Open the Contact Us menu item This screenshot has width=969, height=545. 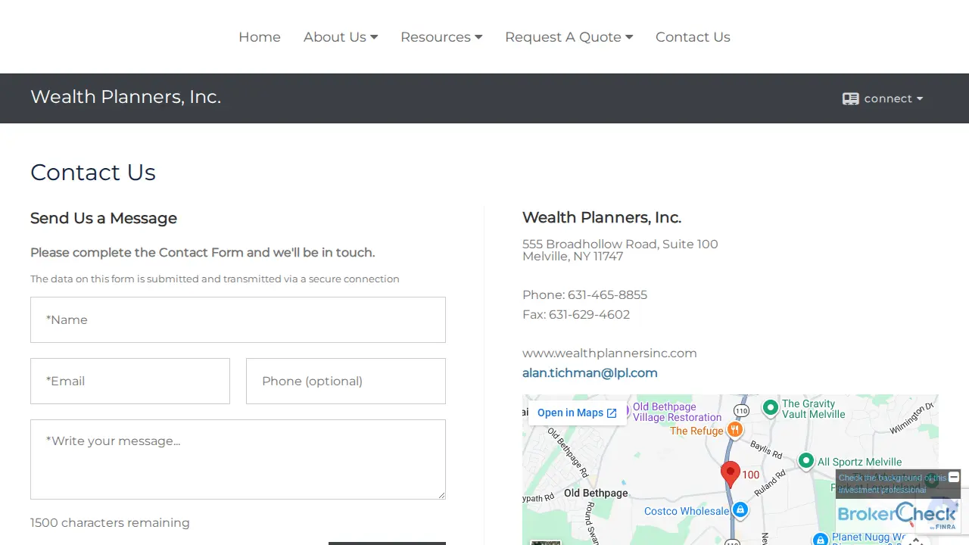click(693, 37)
